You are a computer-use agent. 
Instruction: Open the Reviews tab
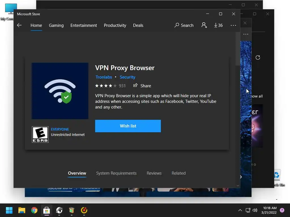[x=154, y=173]
